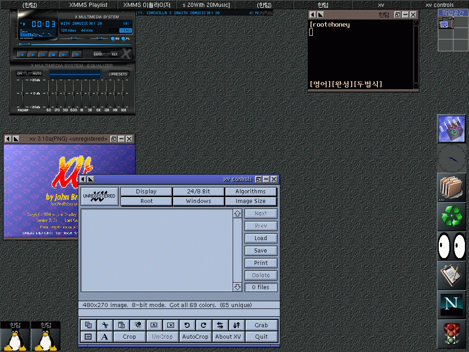469x352 pixels.
Task: Toggle the XMMS repeat button
Action: pos(114,54)
